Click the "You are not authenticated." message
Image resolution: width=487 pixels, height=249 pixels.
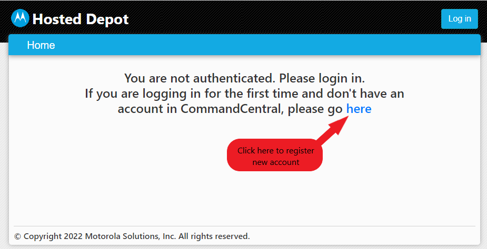200,78
